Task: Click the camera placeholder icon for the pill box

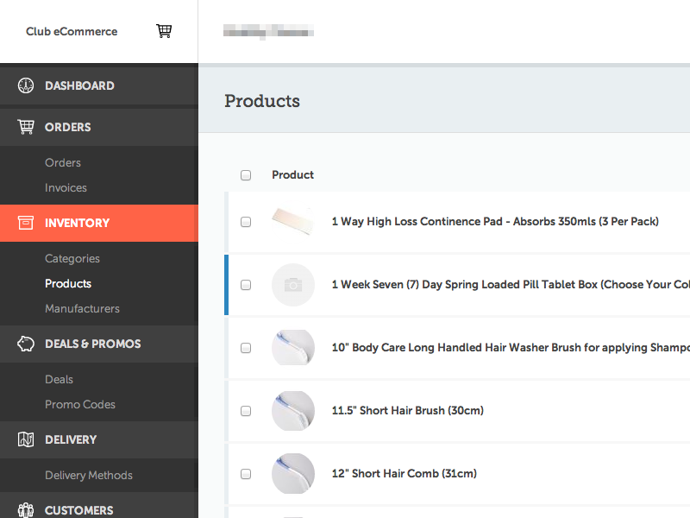Action: (x=293, y=284)
